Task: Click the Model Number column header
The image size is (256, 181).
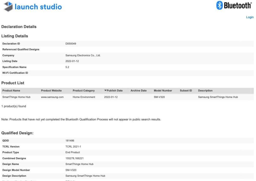Action: point(163,90)
